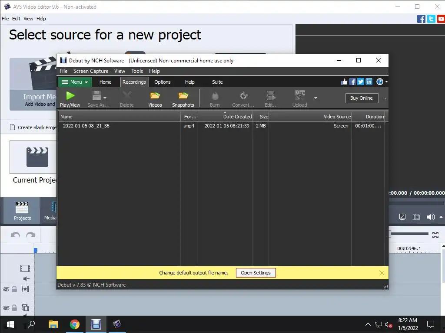The width and height of the screenshot is (445, 333).
Task: Click the blue help question icon
Action: coord(380,82)
